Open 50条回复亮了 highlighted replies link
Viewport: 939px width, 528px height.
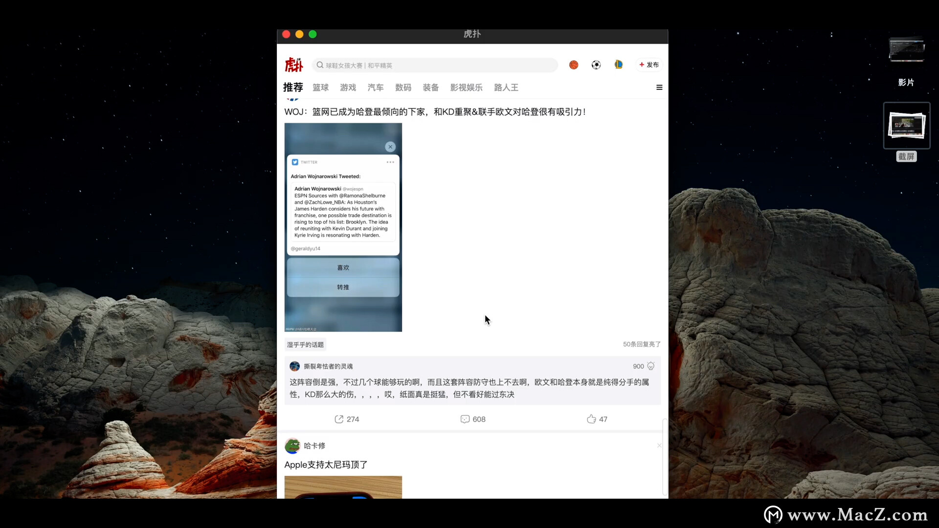click(642, 344)
